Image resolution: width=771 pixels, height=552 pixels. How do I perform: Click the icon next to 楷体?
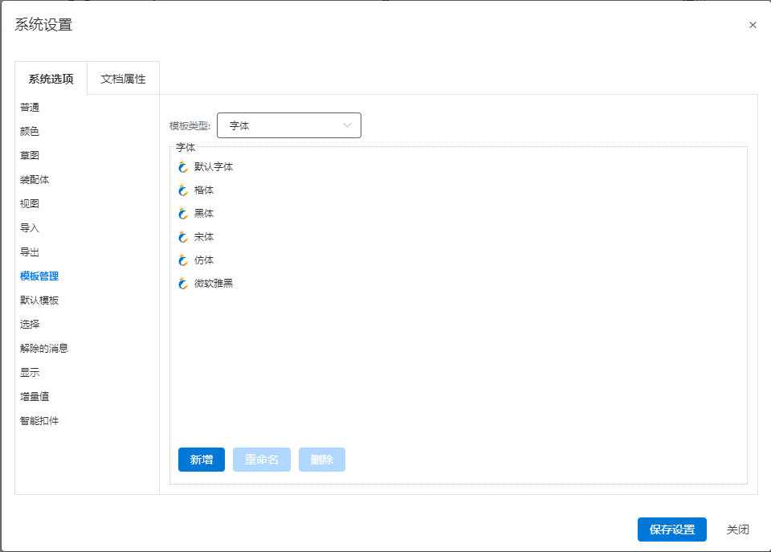[x=183, y=190]
